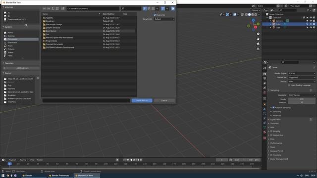Go to next folder in file browser
Image resolution: width=317 pixels, height=178 pixels.
click(x=49, y=9)
